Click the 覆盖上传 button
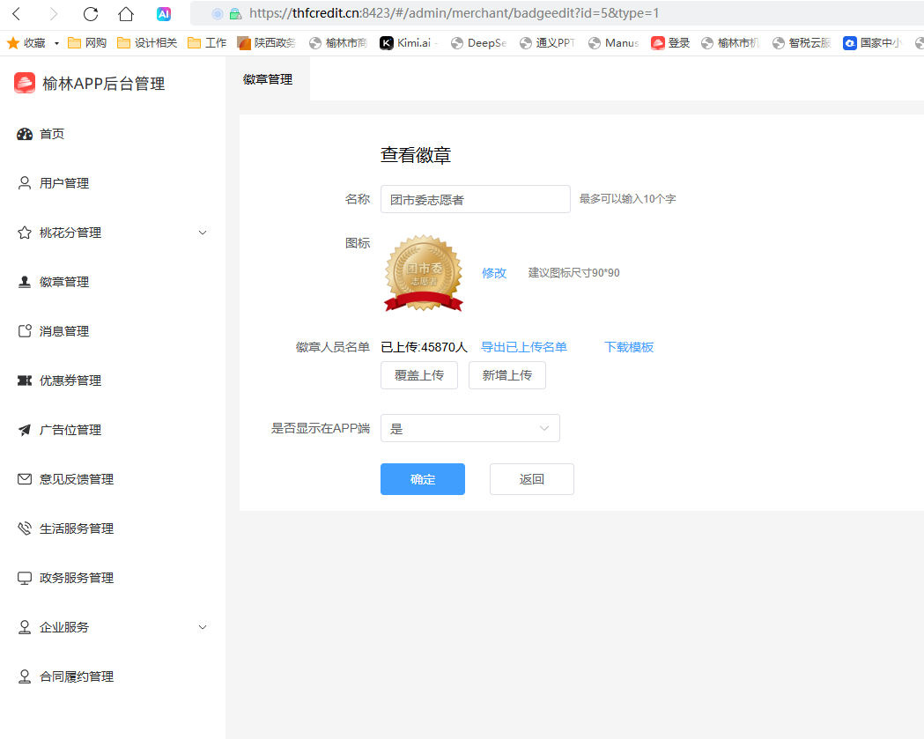The height and width of the screenshot is (739, 924). pos(419,375)
